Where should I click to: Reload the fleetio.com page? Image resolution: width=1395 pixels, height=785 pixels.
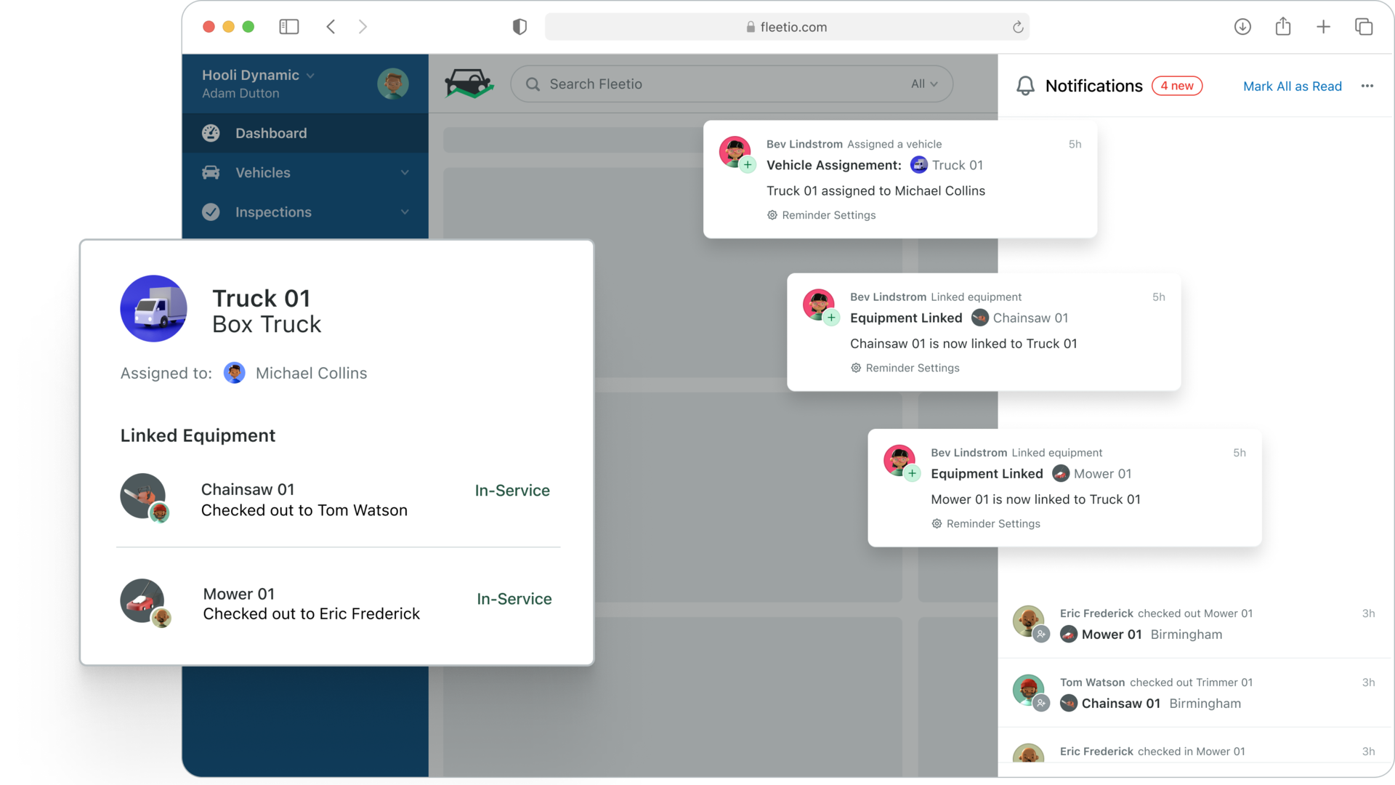[x=1018, y=27]
